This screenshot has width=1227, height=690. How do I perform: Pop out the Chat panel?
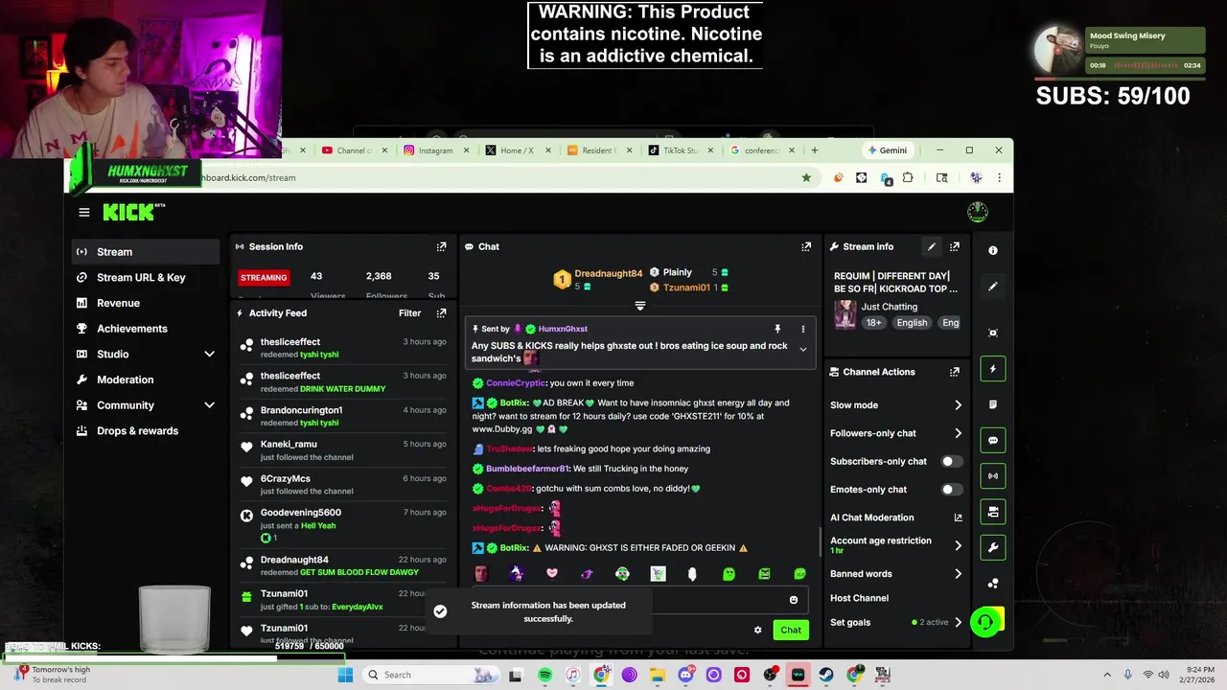806,246
